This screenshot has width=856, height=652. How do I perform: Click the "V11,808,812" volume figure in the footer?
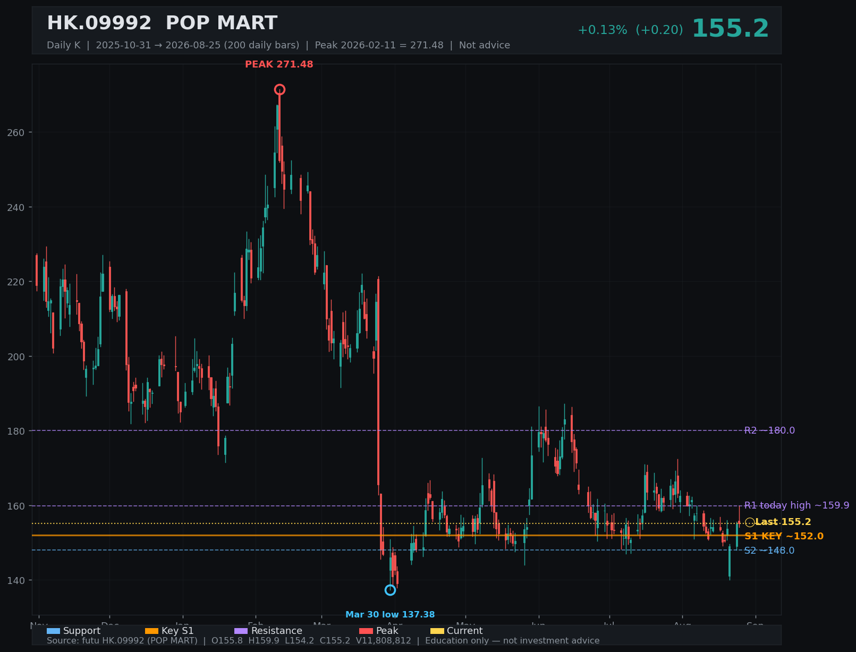click(383, 641)
